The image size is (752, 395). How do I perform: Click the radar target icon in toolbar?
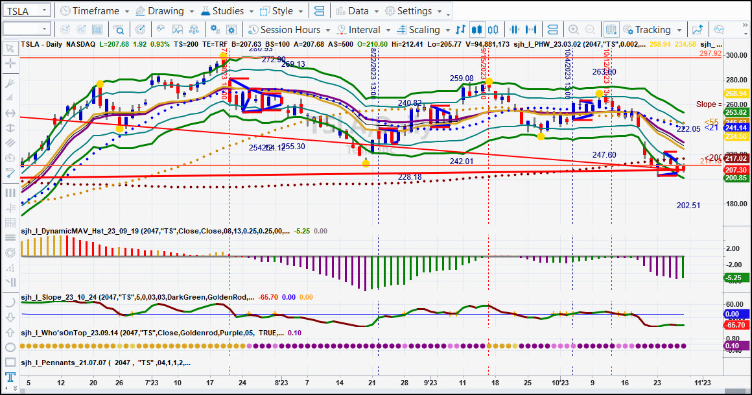coord(140,29)
